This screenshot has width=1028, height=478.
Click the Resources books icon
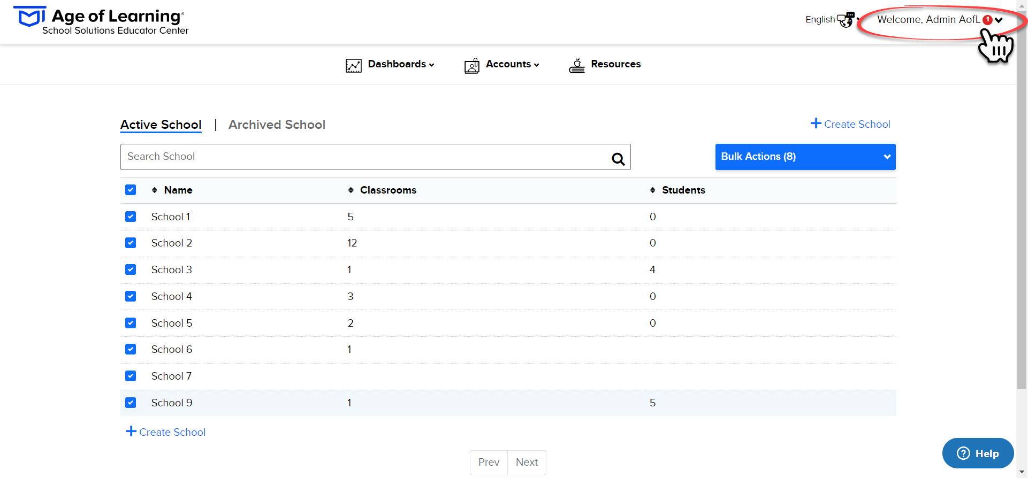pyautogui.click(x=577, y=65)
